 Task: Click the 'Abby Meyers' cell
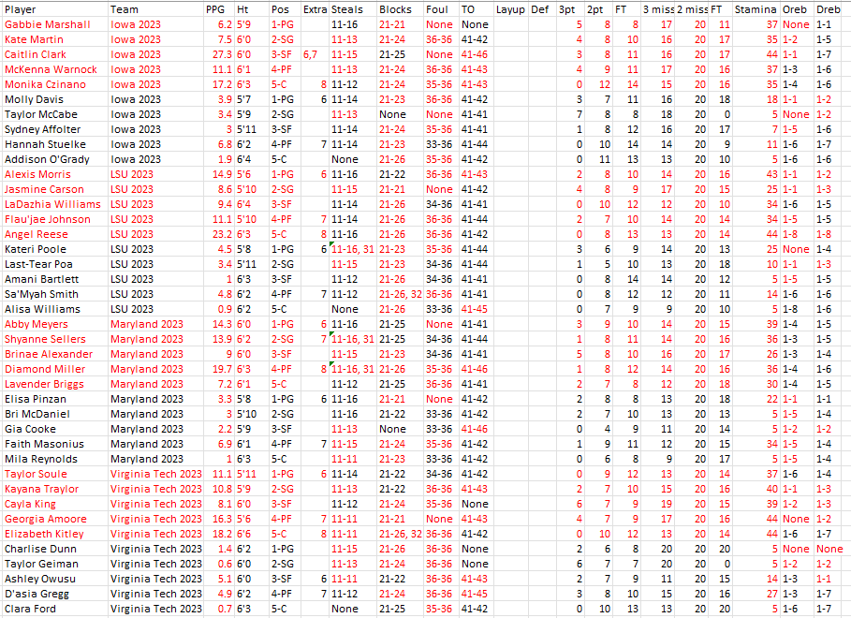54,324
